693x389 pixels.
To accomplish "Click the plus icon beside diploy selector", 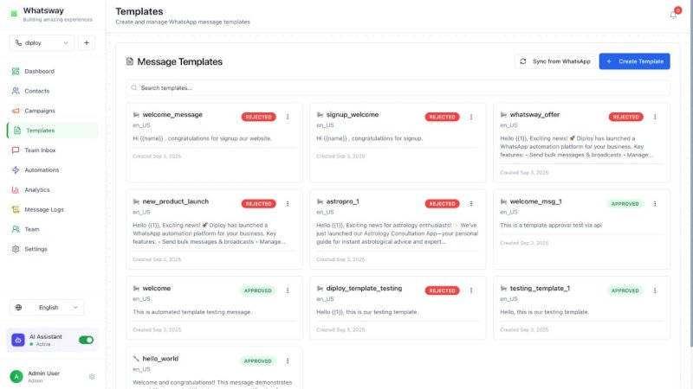I will click(87, 43).
